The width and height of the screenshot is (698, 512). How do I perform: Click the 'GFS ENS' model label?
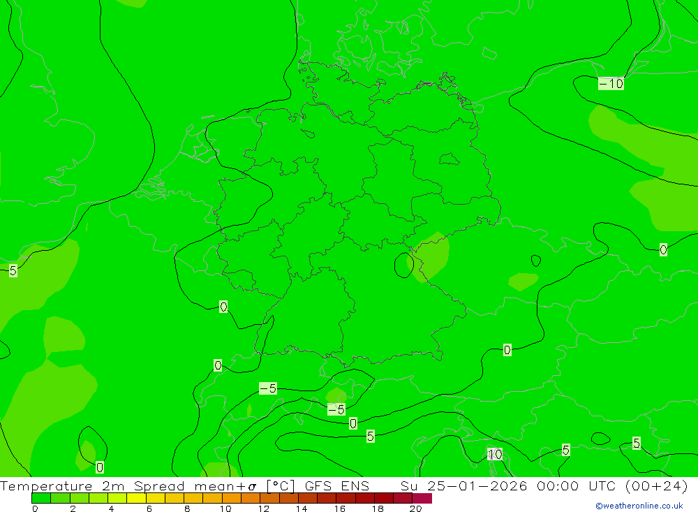pyautogui.click(x=337, y=485)
